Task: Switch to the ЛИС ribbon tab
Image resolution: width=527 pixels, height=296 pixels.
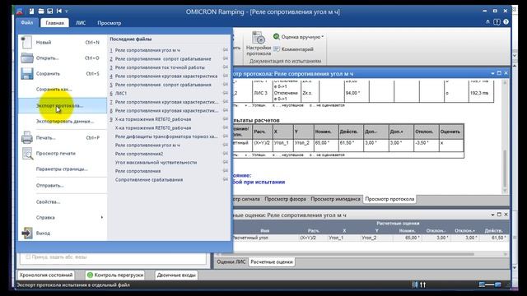Action: pyautogui.click(x=81, y=23)
